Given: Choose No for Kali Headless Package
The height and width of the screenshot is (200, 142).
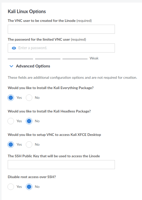Looking at the screenshot, I should point(29,121).
